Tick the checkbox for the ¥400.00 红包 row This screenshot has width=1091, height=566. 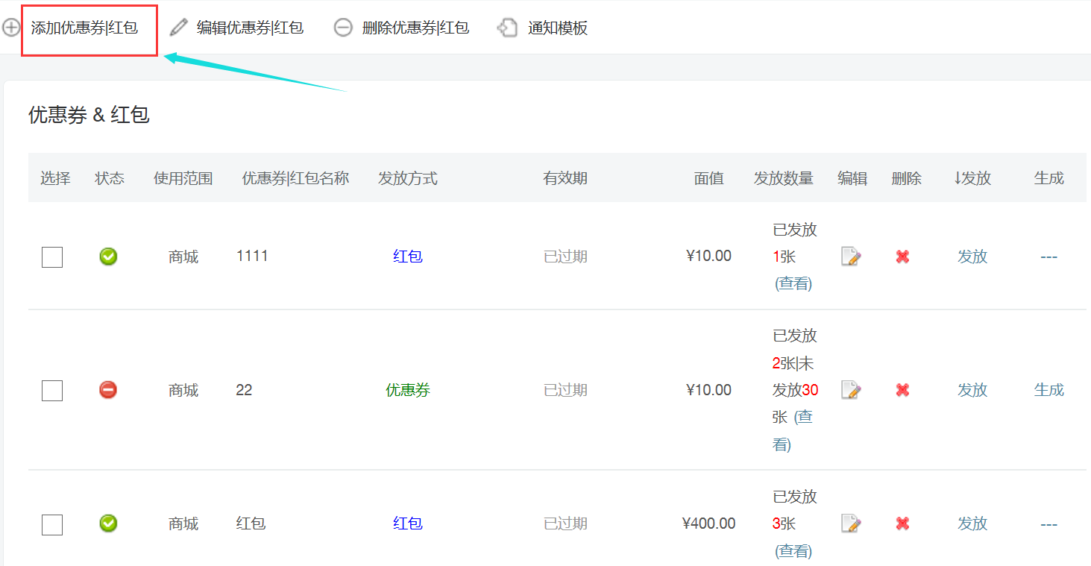(52, 524)
